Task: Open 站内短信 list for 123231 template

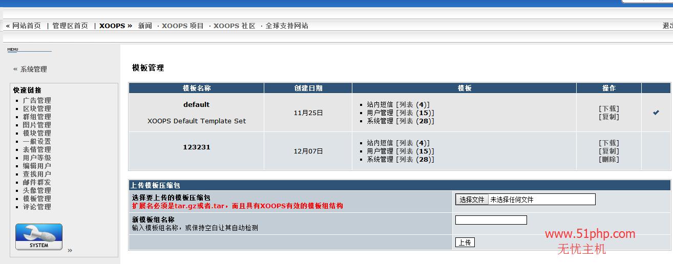Action: click(406, 143)
